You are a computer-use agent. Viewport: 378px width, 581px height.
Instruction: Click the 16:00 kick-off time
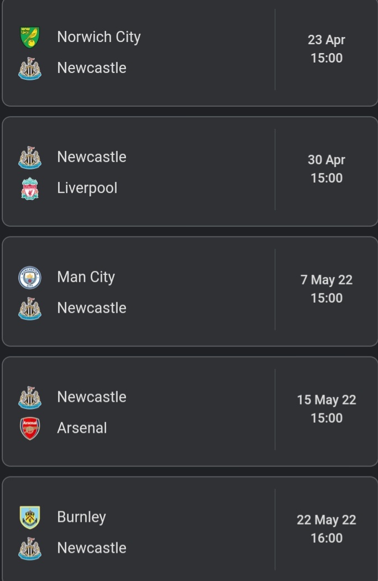[x=326, y=538]
